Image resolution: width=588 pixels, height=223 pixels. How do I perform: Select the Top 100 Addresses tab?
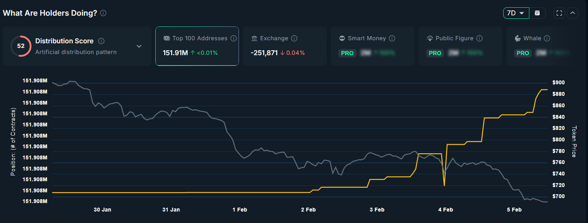pos(197,46)
